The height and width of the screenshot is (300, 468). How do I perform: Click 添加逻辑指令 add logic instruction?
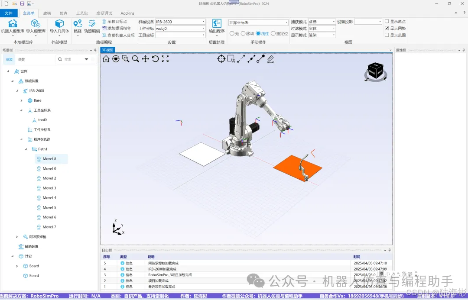click(117, 28)
